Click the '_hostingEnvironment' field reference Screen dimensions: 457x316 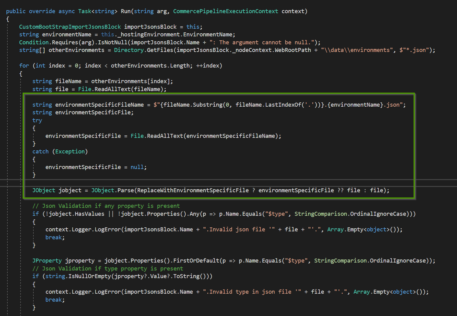tap(149, 35)
